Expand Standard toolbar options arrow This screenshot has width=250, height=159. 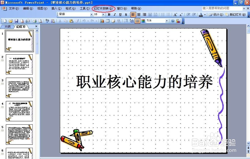point(183,21)
